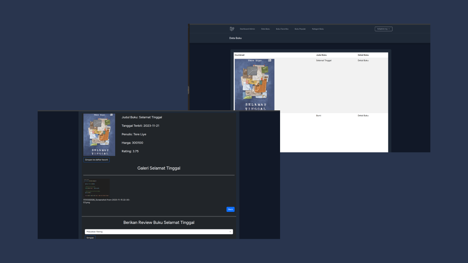Go to the Data Buku nav link
Screen dimensions: 468x263
pos(265,29)
